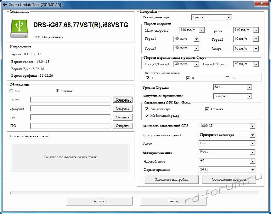
Task: Open Голос Вкл dropdown in settings
Action: tap(227, 143)
